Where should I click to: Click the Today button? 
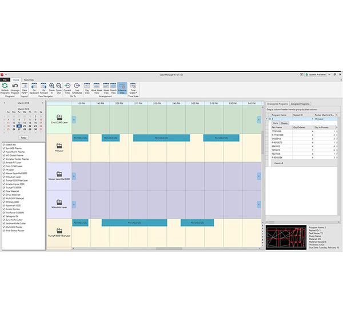pyautogui.click(x=23, y=138)
